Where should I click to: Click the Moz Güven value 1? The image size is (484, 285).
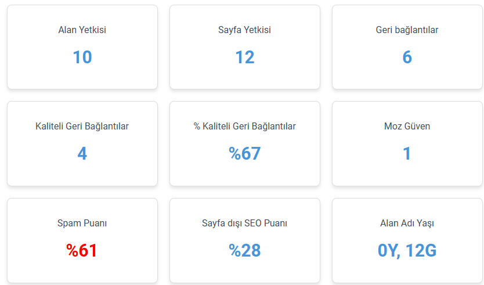407,153
